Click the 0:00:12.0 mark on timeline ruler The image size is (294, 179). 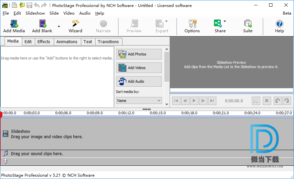[126, 113]
